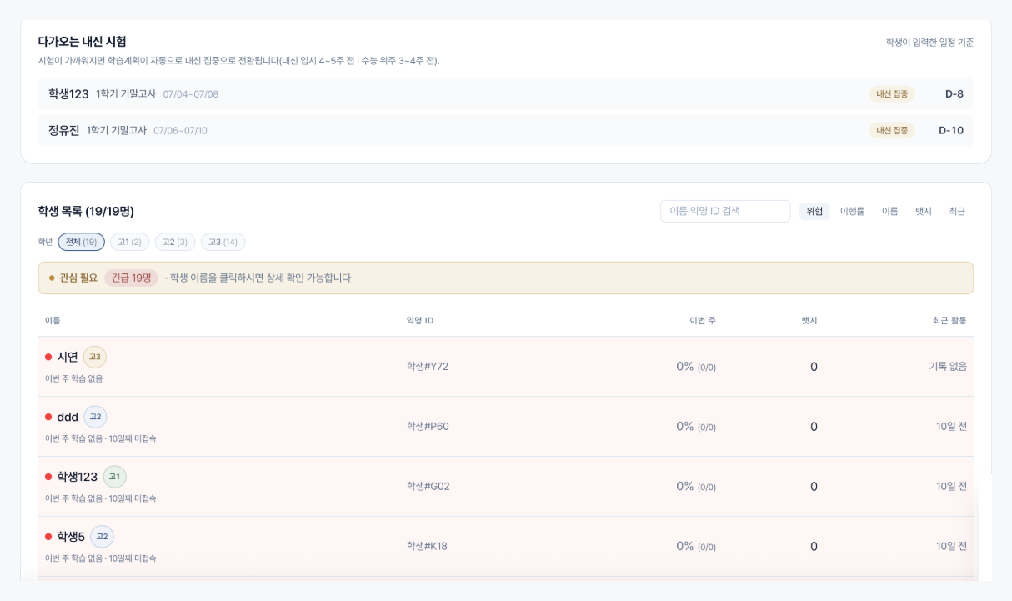This screenshot has height=601, width=1012.
Task: Click the 이름 column header
Action: [53, 320]
